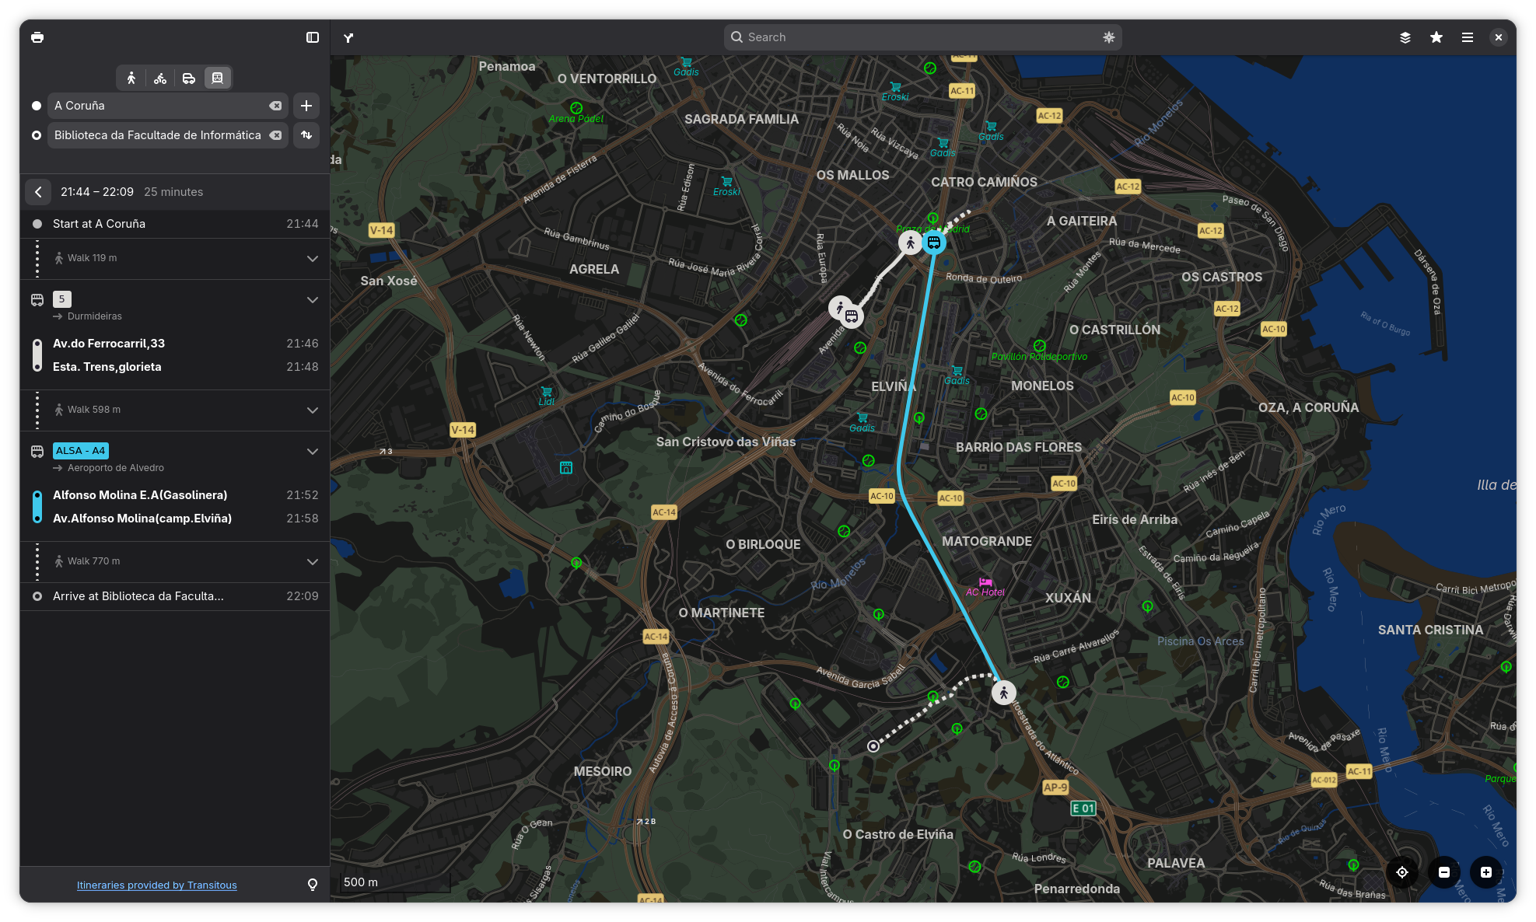
Task: Add another route destination
Action: pyautogui.click(x=306, y=106)
